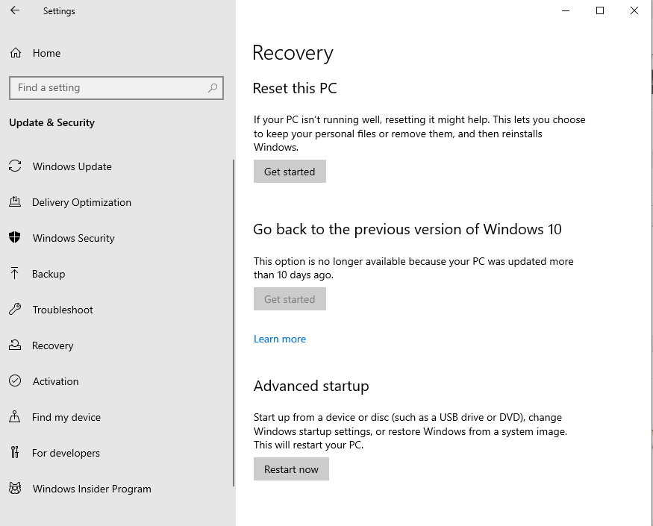The height and width of the screenshot is (526, 653).
Task: Click the sidebar vertical scrollbar
Action: point(233,323)
